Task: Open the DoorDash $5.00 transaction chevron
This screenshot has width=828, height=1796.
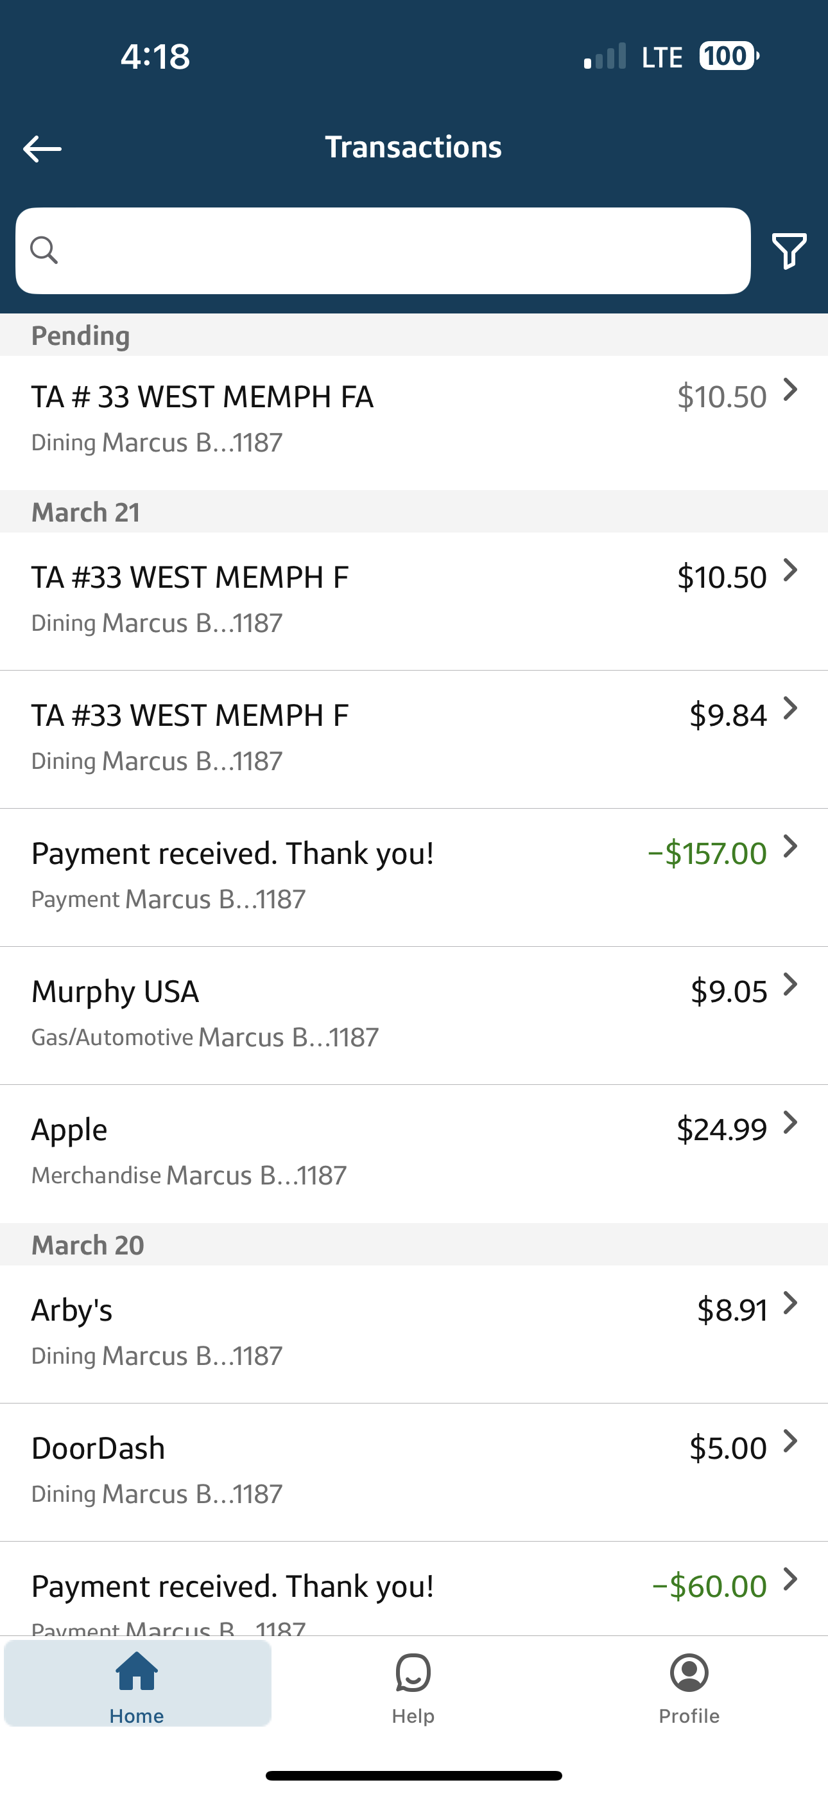Action: [x=789, y=1441]
